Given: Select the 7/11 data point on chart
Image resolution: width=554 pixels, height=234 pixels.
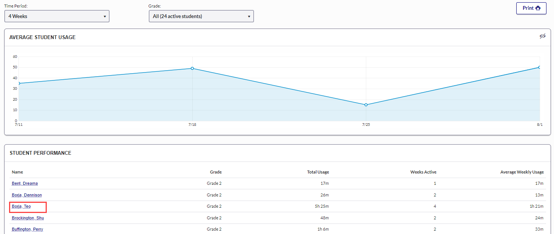Looking at the screenshot, I should tap(19, 83).
